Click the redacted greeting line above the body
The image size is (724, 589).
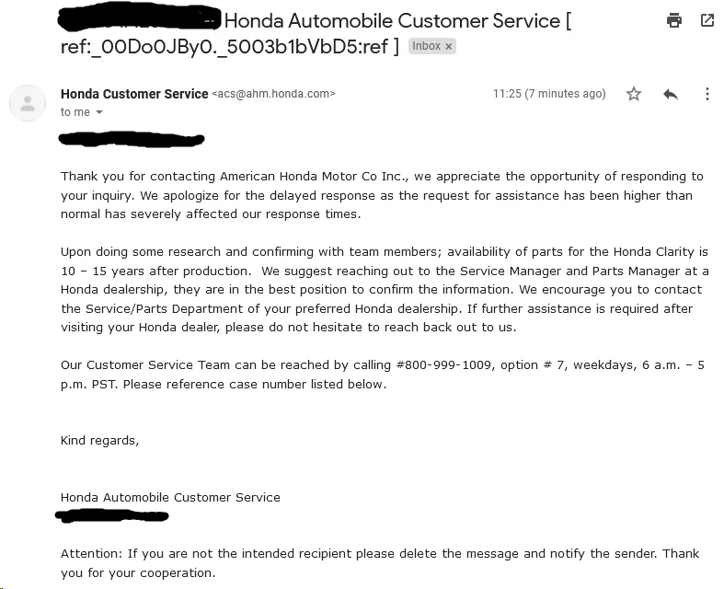coord(132,140)
